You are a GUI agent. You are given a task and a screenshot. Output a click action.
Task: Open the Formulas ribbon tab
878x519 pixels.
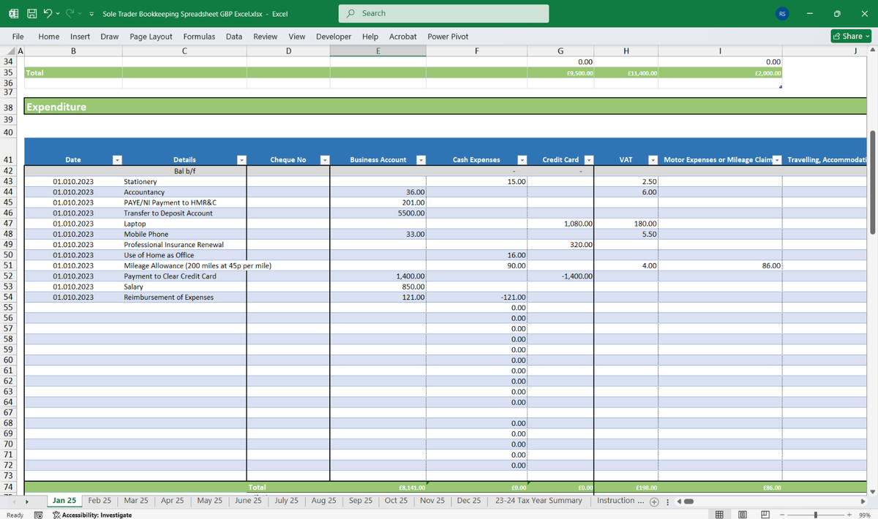[x=199, y=37]
